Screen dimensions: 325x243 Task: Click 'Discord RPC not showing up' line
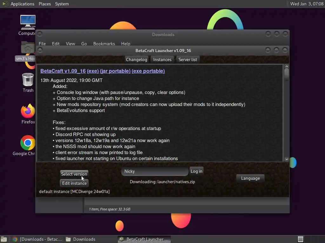(x=84, y=134)
